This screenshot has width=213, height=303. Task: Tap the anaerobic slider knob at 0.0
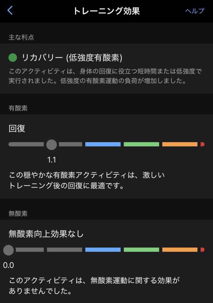pyautogui.click(x=8, y=250)
